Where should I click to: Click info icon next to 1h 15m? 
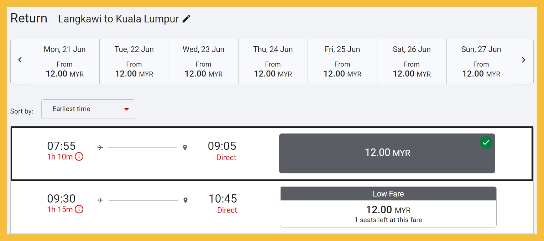pyautogui.click(x=79, y=209)
